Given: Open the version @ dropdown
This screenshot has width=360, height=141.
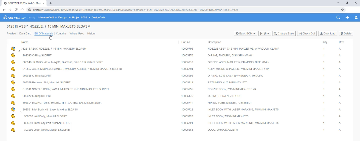Looking at the screenshot, I should [x=265, y=33].
